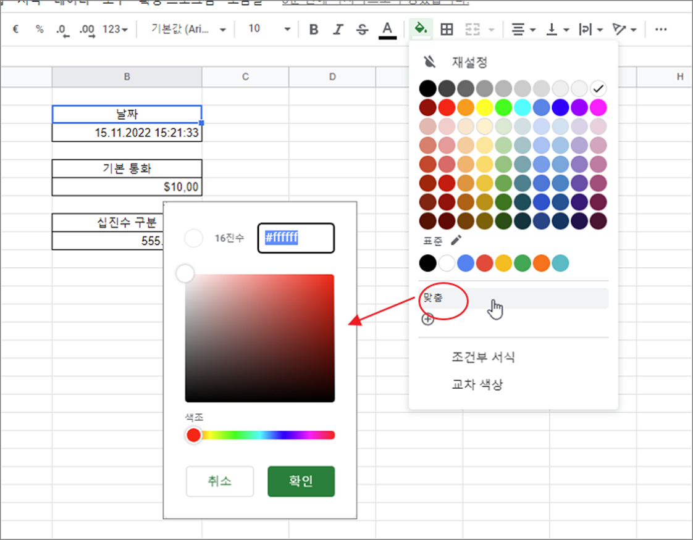Screen dimensions: 693x540
Task: Open the text wrapping dropdown
Action: point(591,29)
